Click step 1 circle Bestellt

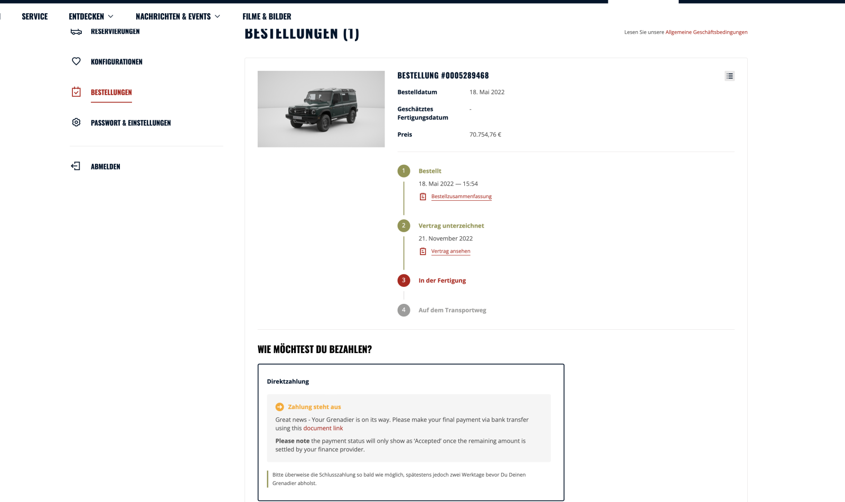coord(403,171)
